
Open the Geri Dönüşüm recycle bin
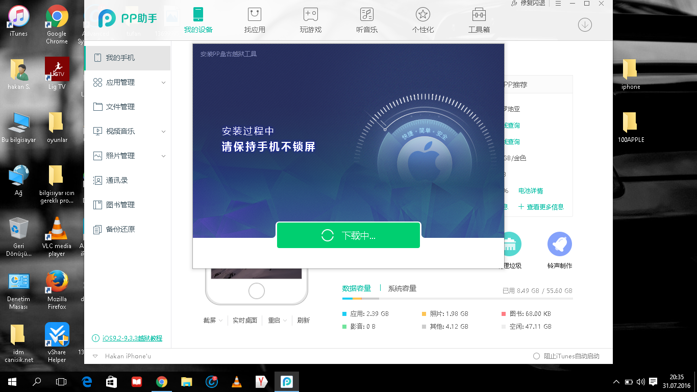click(19, 237)
